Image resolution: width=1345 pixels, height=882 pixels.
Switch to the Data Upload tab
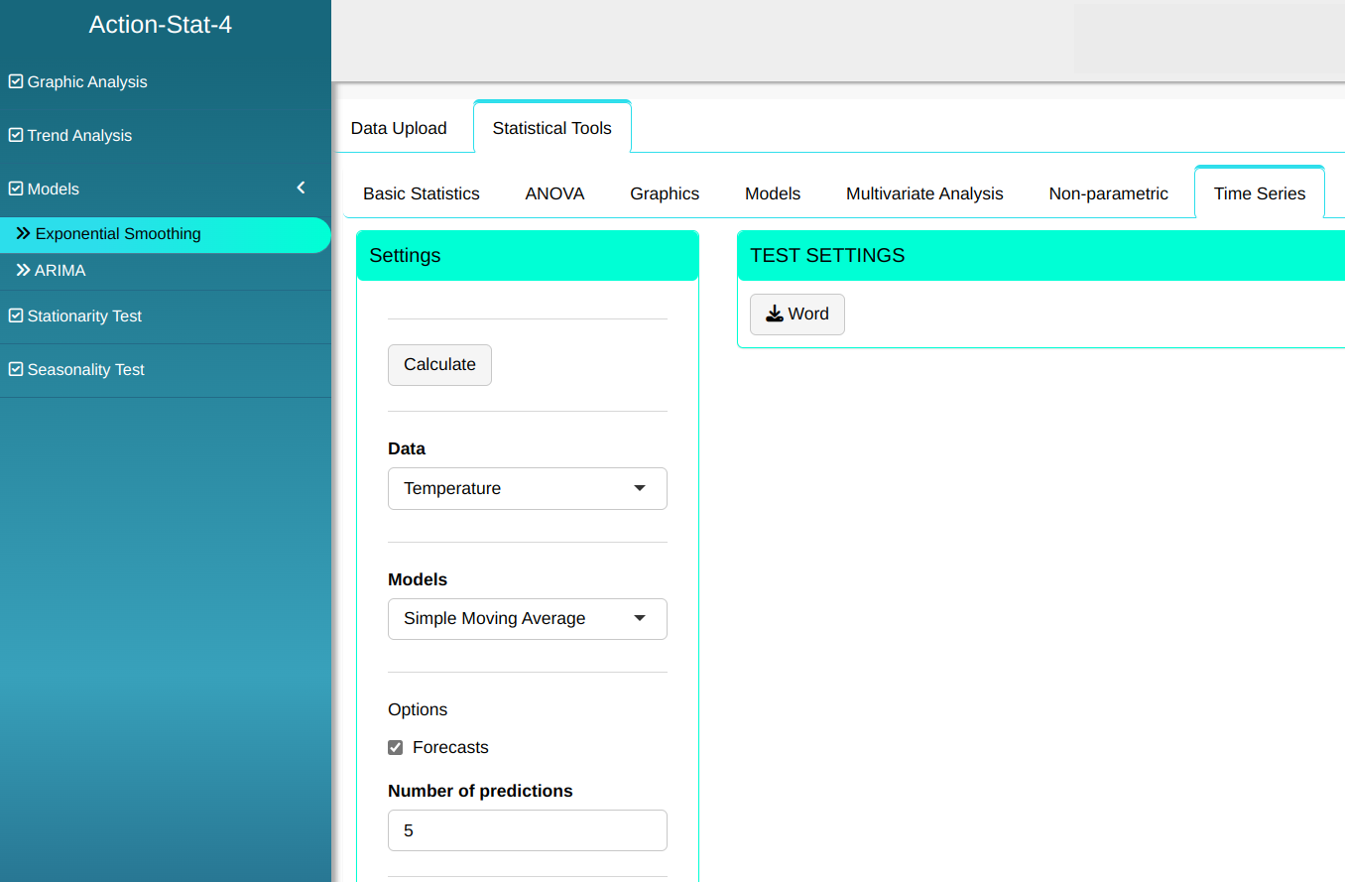pyautogui.click(x=399, y=128)
